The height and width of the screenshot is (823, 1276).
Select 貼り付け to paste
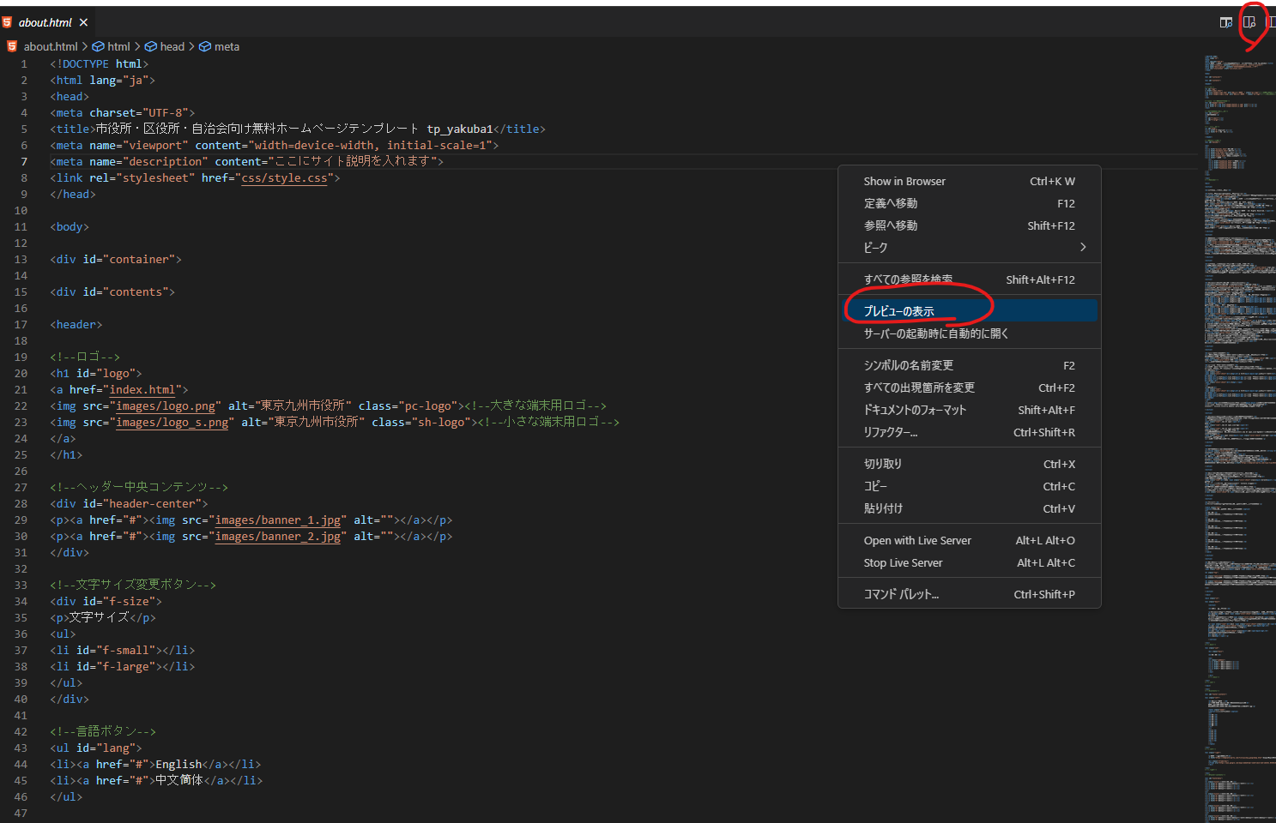(883, 508)
